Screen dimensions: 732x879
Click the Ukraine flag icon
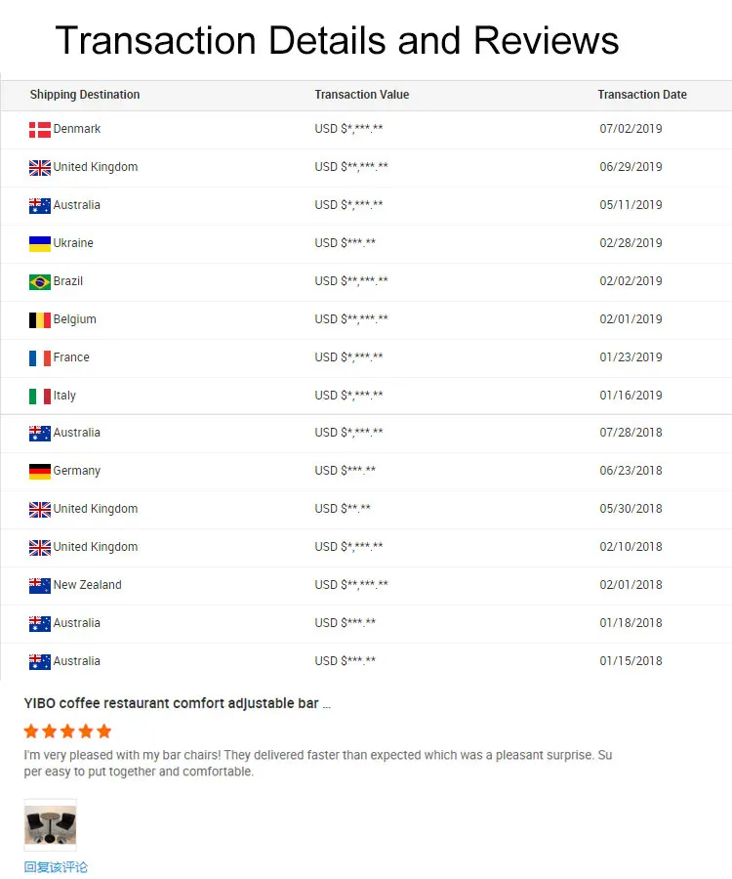point(40,244)
